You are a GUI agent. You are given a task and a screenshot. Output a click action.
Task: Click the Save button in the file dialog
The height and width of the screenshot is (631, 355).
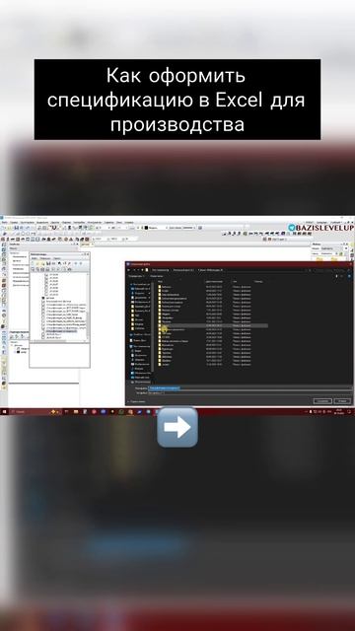point(322,401)
